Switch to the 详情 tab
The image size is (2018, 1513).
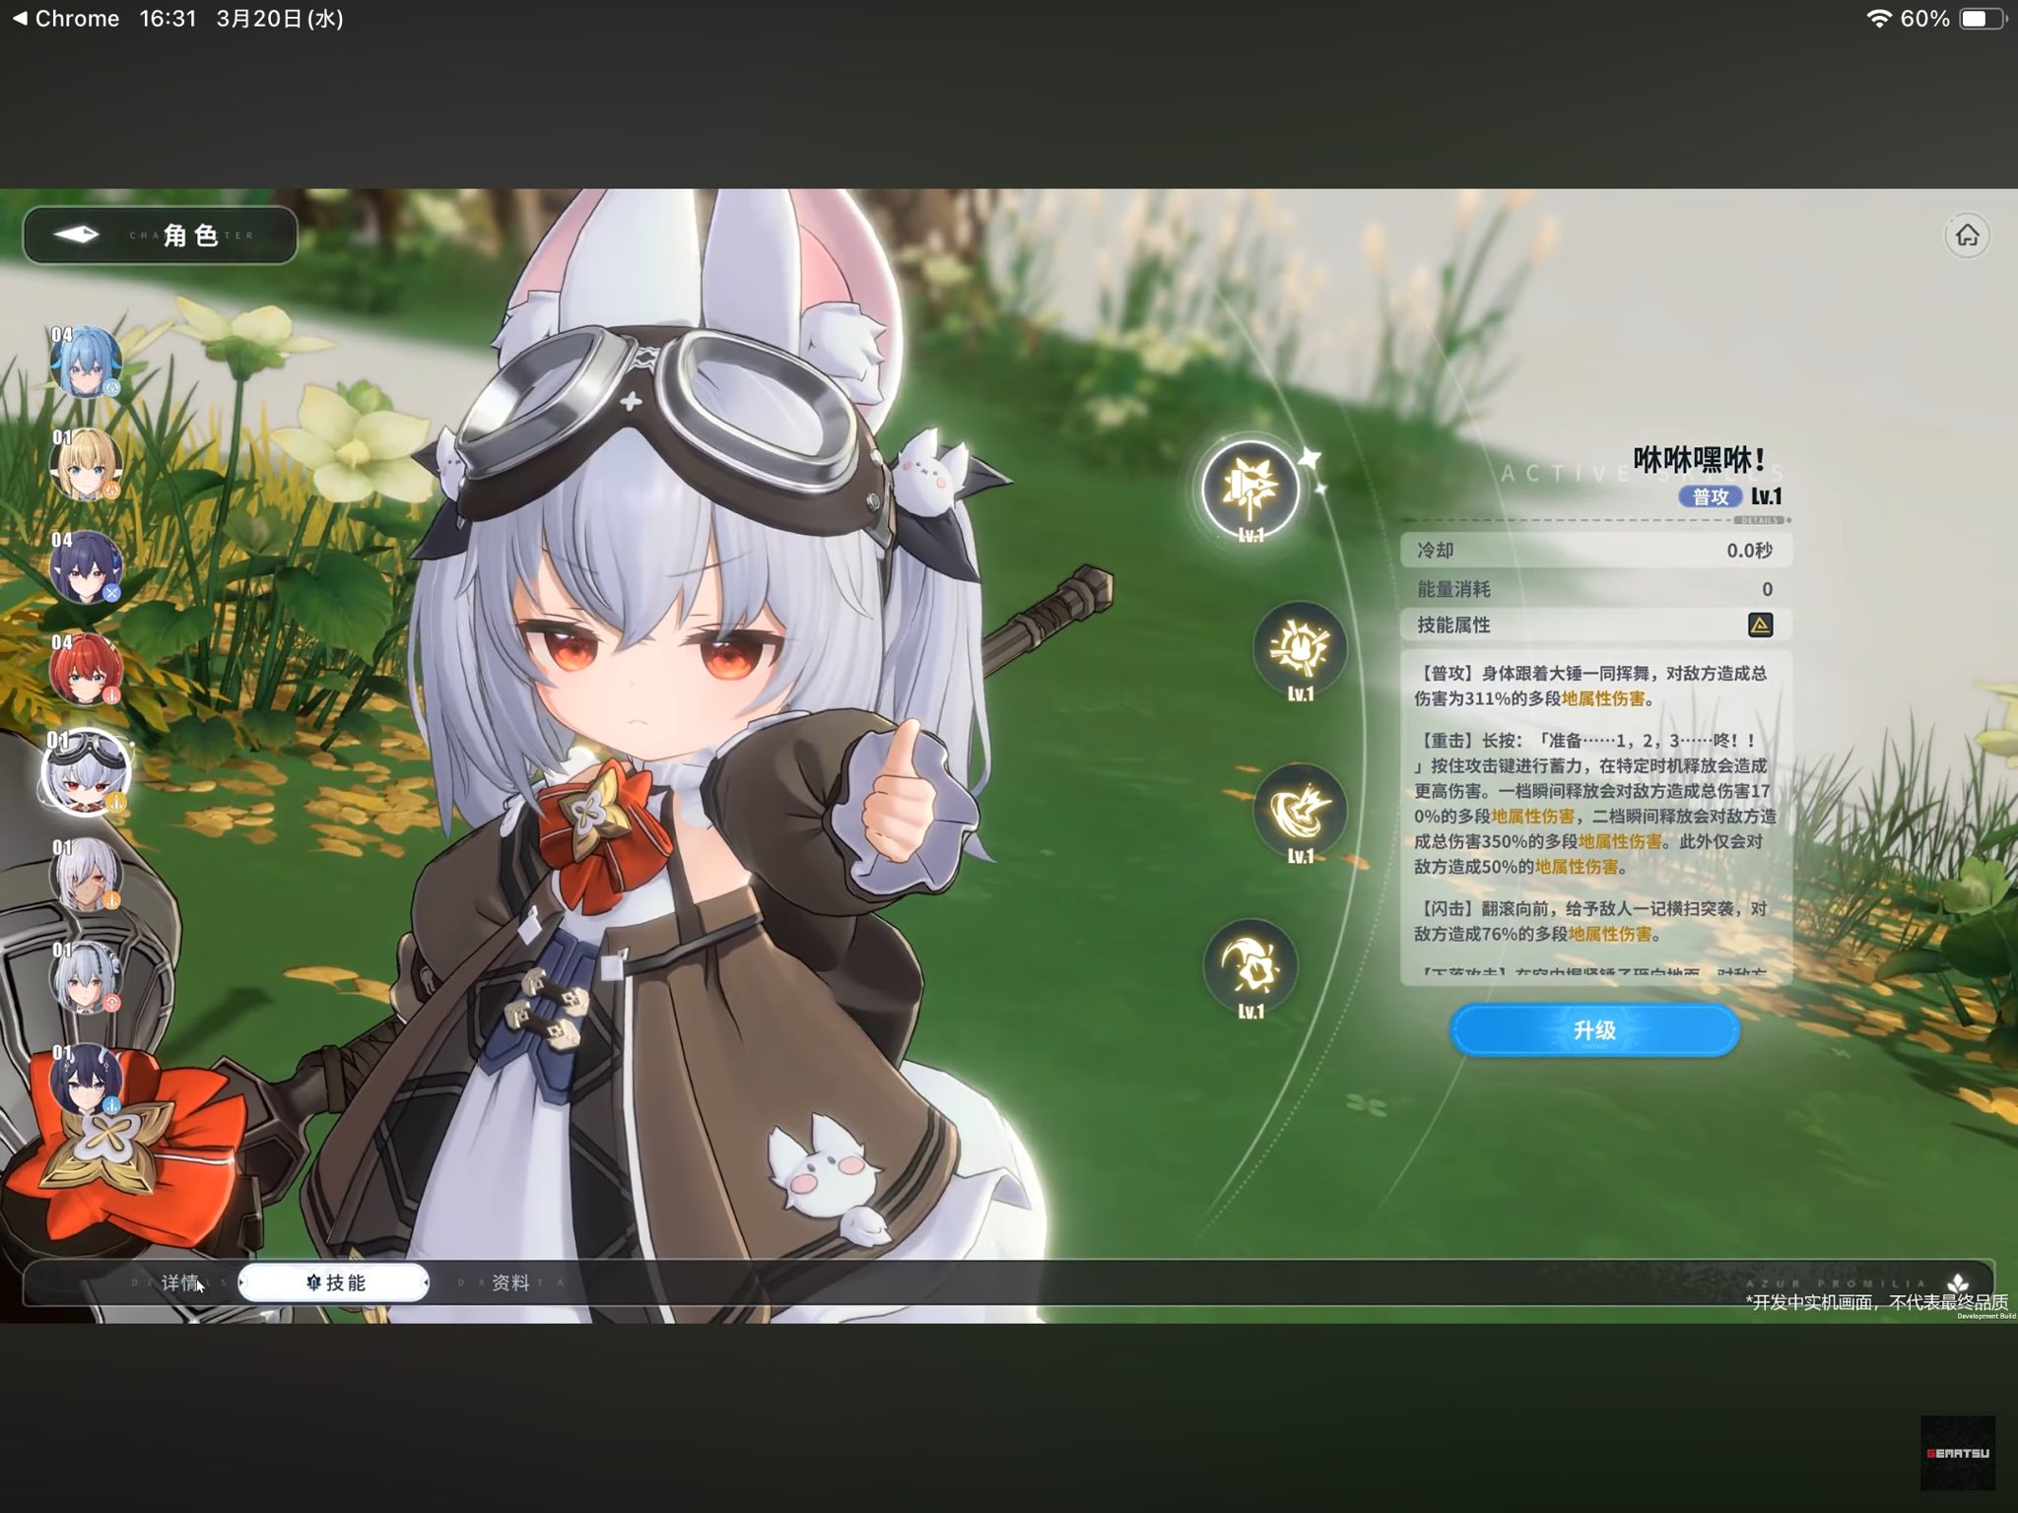coord(179,1283)
